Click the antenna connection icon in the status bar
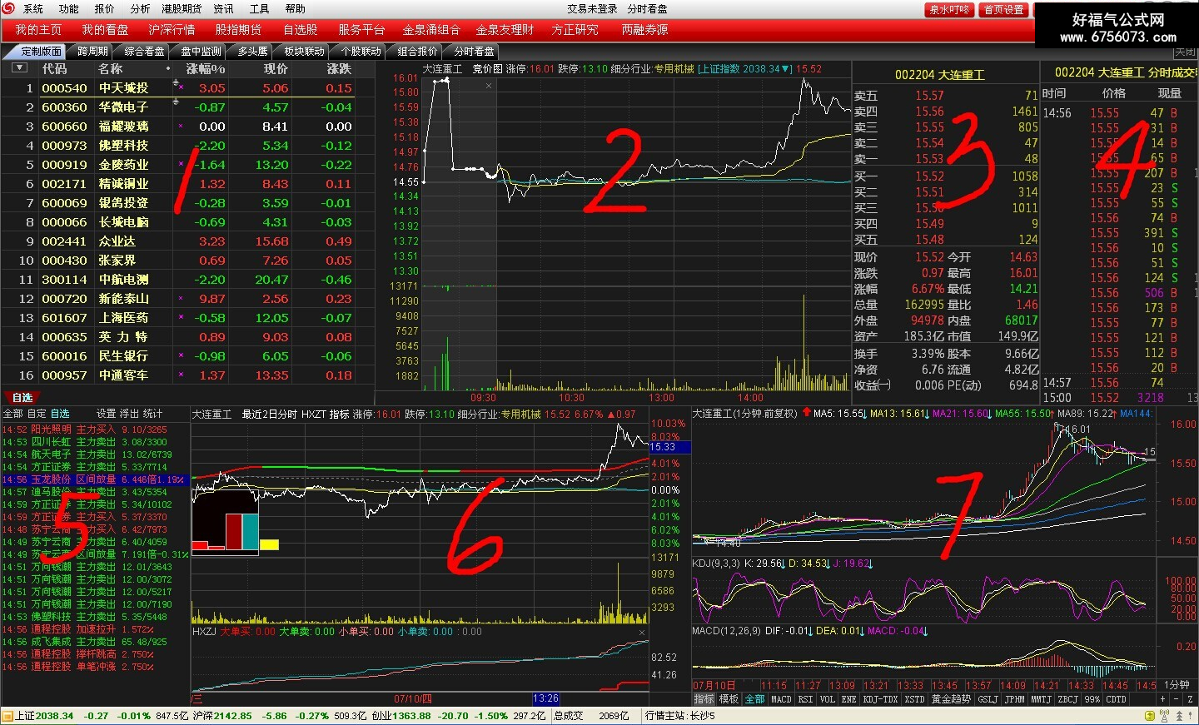This screenshot has height=725, width=1199. 1164,716
